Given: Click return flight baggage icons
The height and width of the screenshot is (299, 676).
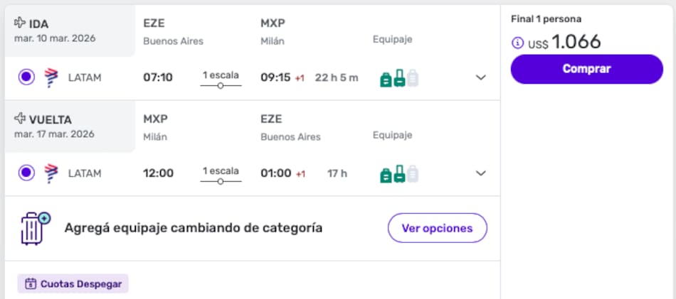Looking at the screenshot, I should pyautogui.click(x=398, y=173).
